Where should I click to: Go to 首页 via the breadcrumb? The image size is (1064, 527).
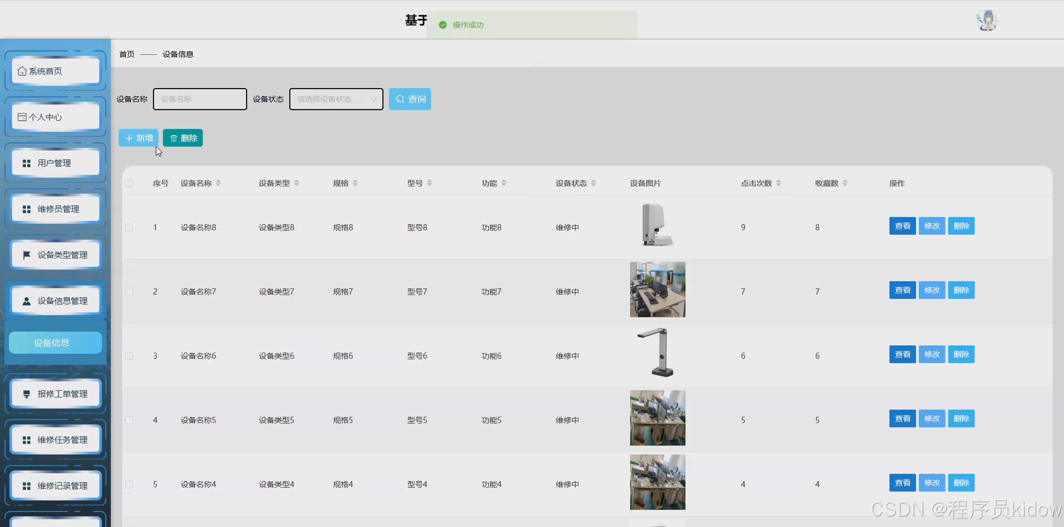(126, 54)
